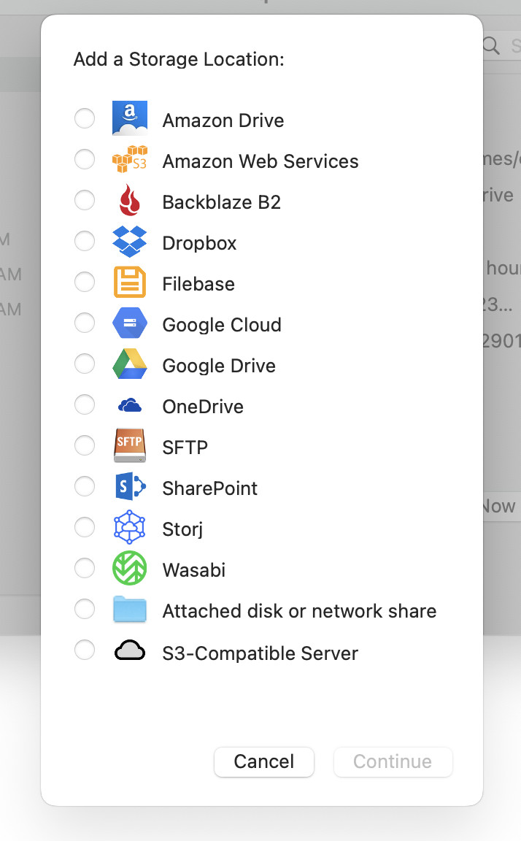The width and height of the screenshot is (521, 841).
Task: Select the OneDrive radio button
Action: click(x=85, y=404)
